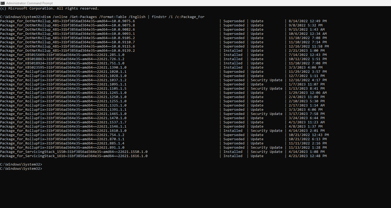Image resolution: width=391 pixels, height=208 pixels.
Task: Click RollupFix package version 22621.1470.1.0
Action: coord(63,118)
